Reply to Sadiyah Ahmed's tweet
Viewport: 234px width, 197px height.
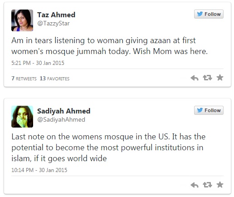tap(195, 185)
